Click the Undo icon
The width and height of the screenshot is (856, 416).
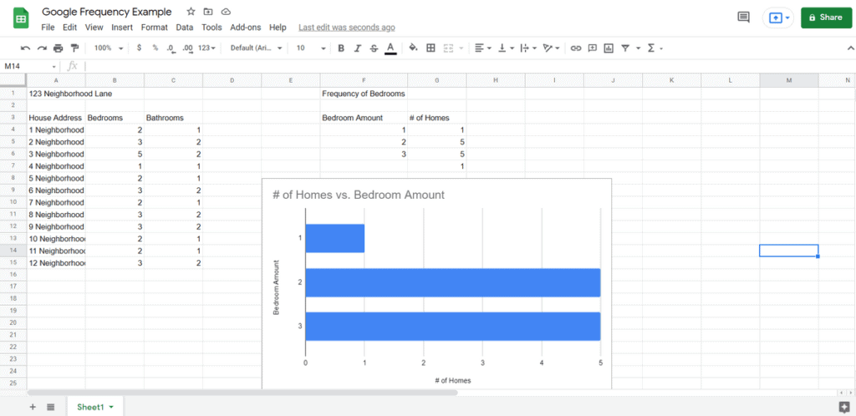(x=25, y=48)
